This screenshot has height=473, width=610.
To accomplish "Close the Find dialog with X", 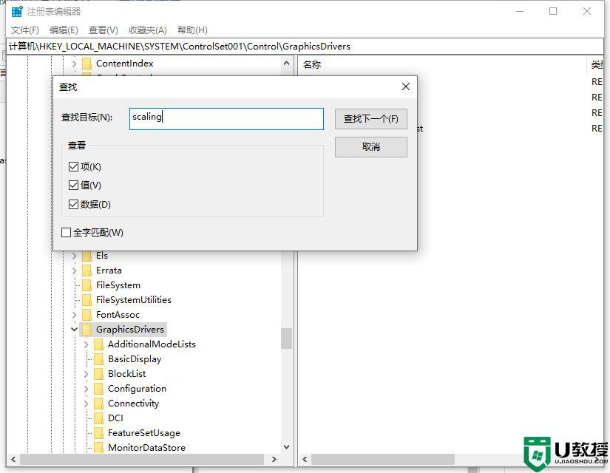I will 405,86.
